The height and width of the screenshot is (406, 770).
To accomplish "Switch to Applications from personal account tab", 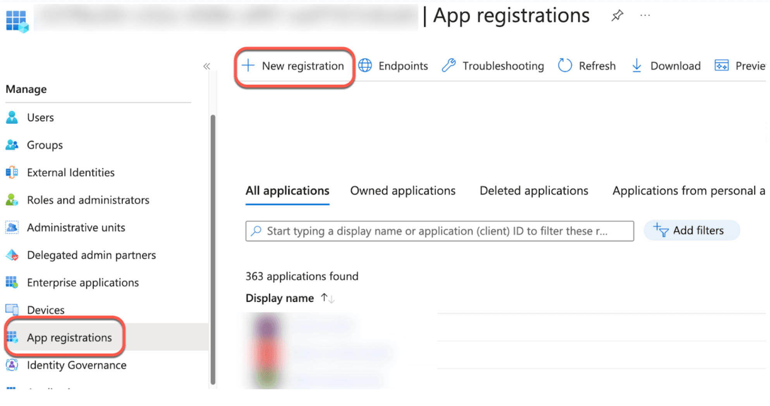I will 689,191.
